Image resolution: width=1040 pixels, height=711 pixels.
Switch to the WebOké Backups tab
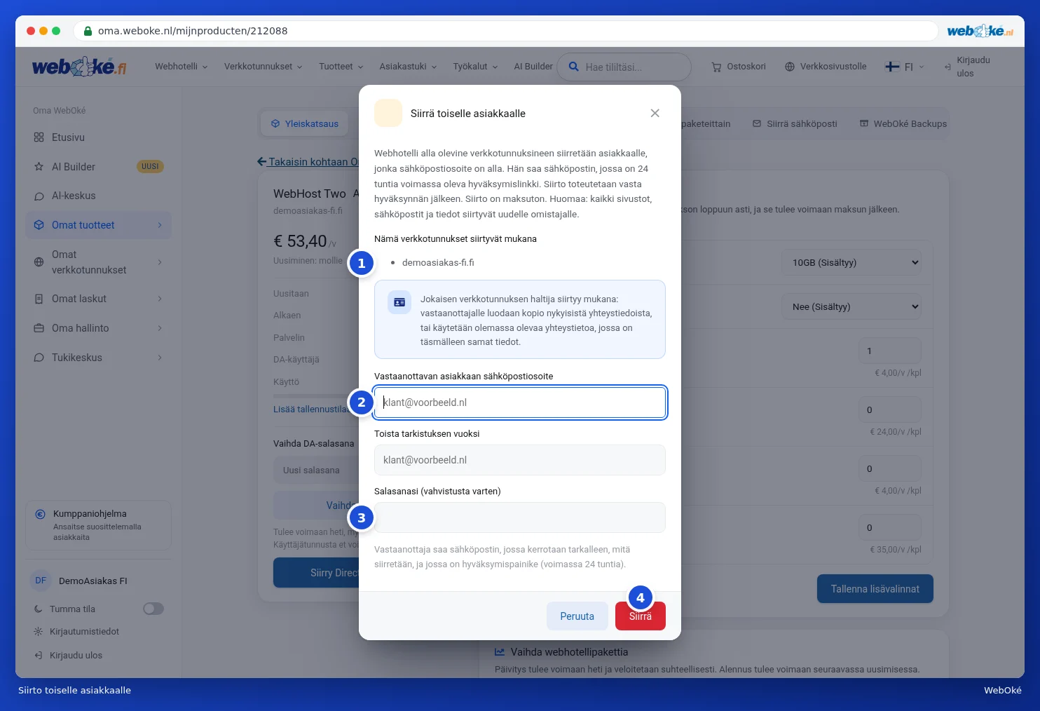pyautogui.click(x=903, y=123)
